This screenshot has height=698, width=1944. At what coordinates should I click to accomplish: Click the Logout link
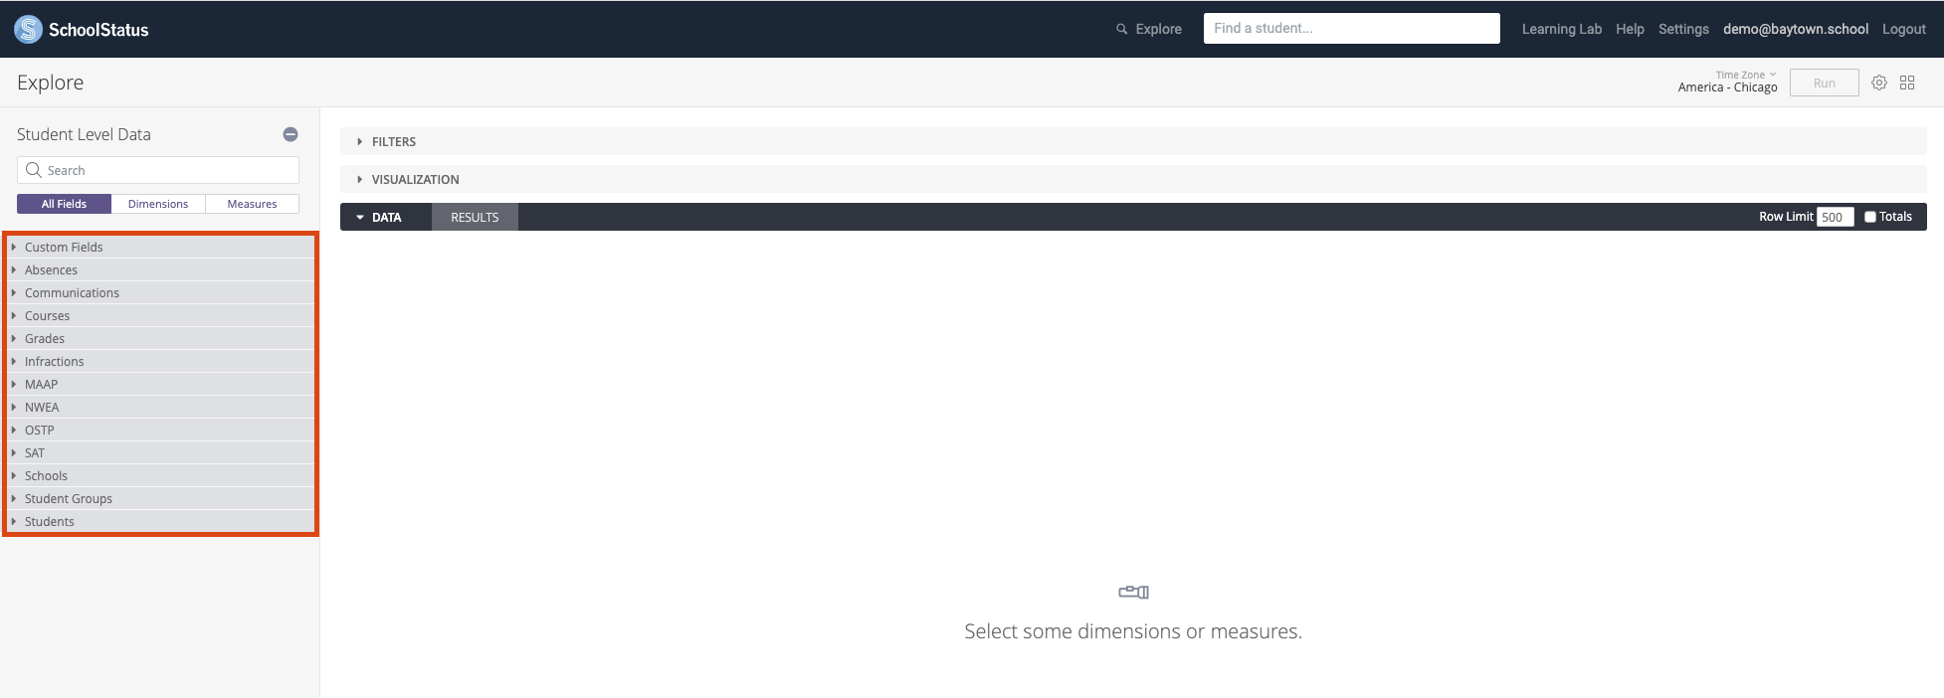(x=1904, y=29)
